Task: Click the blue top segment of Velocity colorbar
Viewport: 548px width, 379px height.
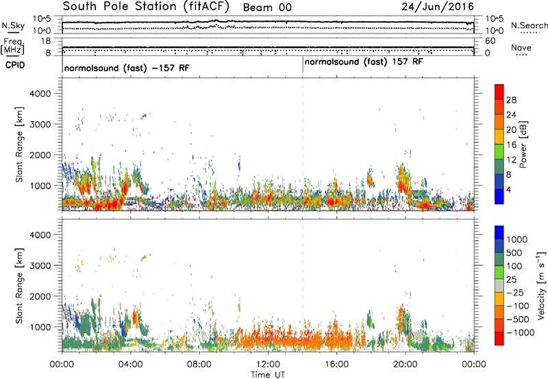Action: [x=499, y=233]
